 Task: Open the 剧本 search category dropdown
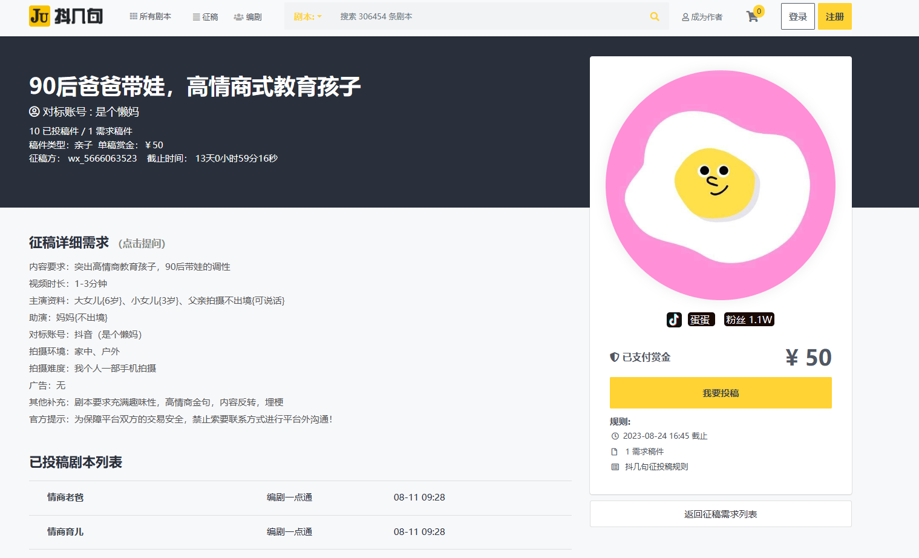[x=307, y=16]
